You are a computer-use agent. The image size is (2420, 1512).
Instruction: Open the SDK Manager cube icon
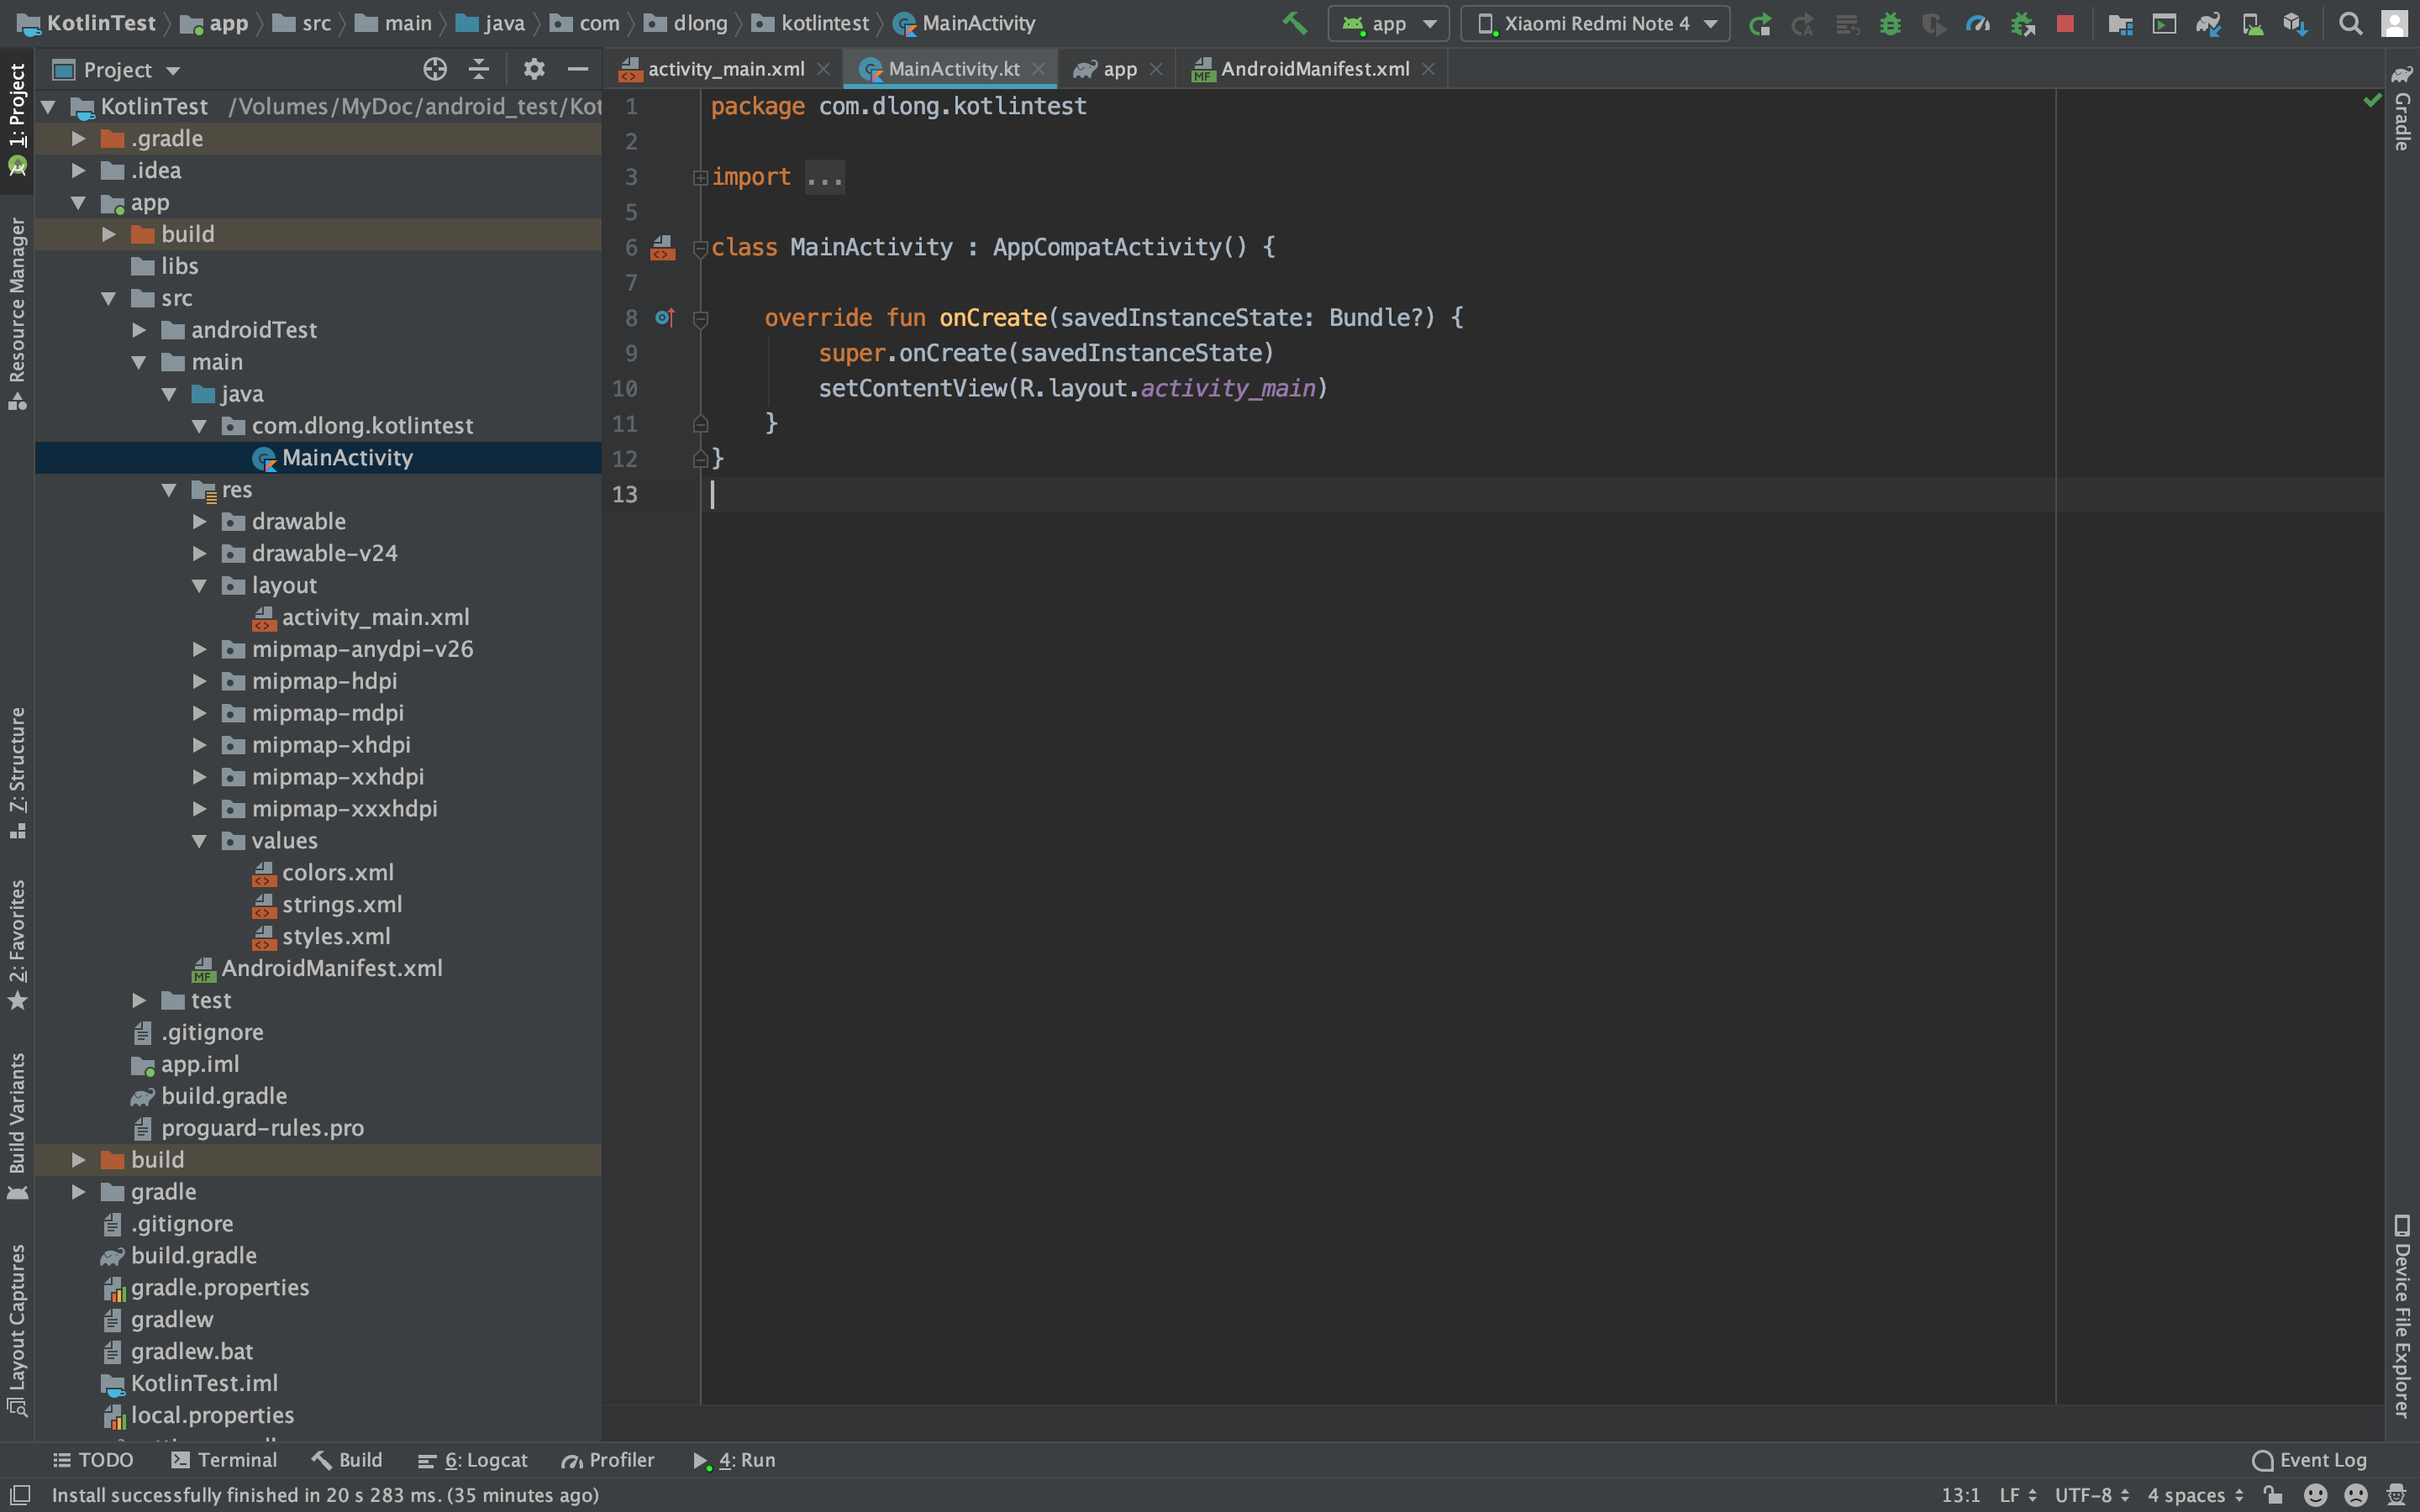point(2295,24)
